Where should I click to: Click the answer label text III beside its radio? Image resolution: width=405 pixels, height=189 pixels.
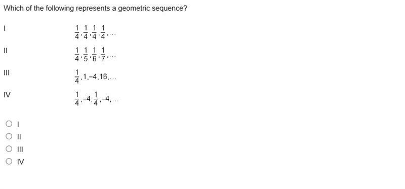tap(20, 149)
